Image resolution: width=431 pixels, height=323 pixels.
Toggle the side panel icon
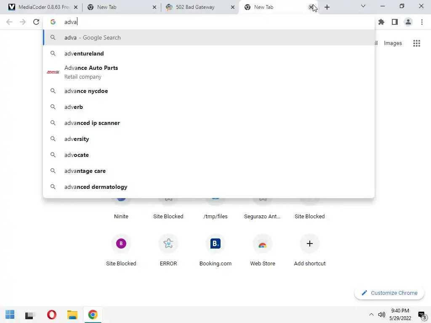tap(395, 22)
